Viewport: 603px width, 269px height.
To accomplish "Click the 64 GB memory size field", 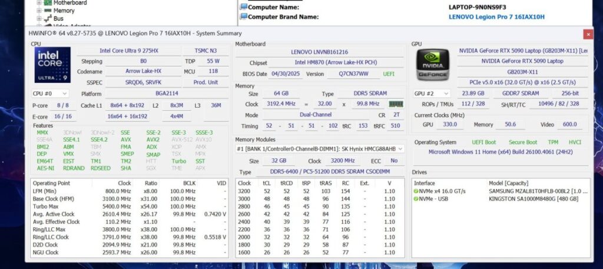I will coord(281,94).
